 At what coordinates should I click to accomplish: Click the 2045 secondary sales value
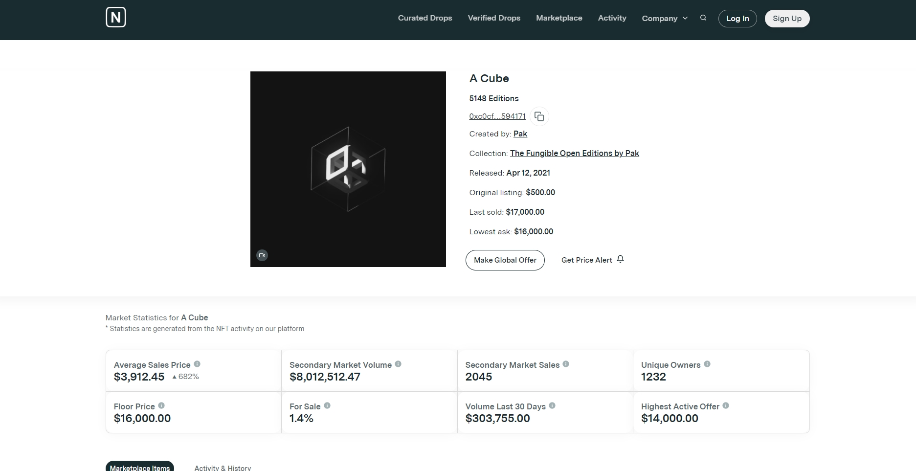(479, 377)
